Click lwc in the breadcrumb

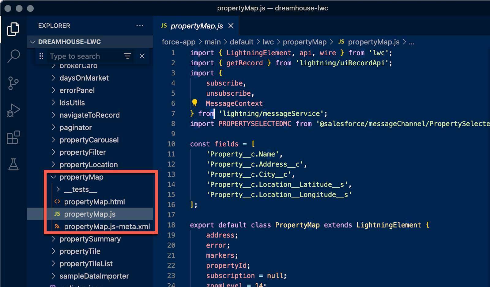[x=268, y=42]
